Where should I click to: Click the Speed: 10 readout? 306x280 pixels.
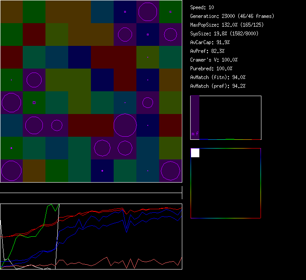coord(202,7)
